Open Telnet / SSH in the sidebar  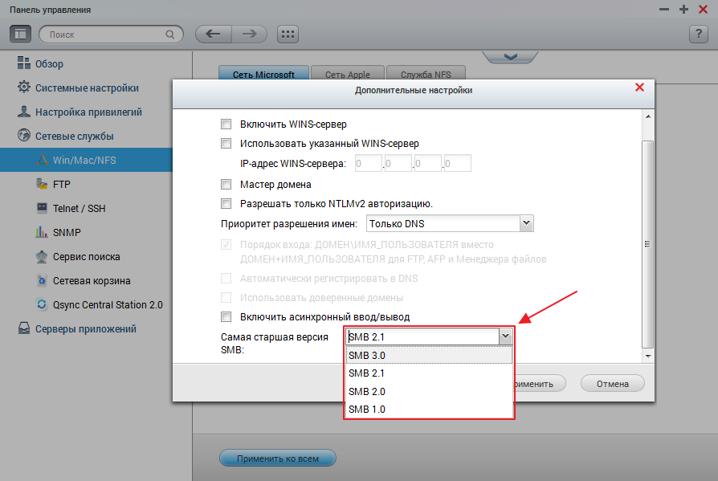click(x=79, y=208)
